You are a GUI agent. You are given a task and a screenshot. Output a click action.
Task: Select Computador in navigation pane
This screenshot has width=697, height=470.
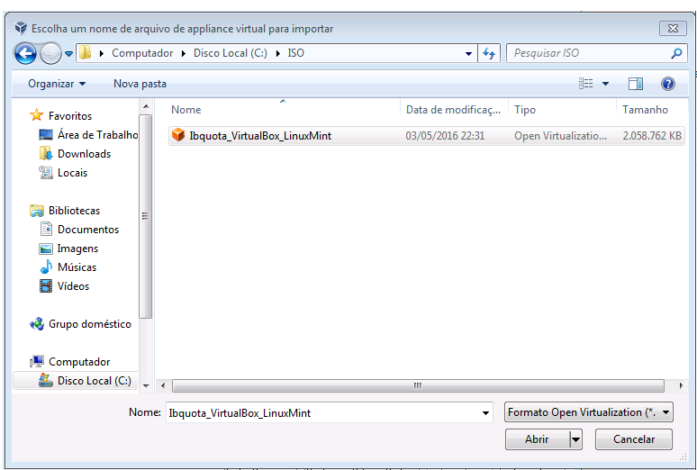79,362
